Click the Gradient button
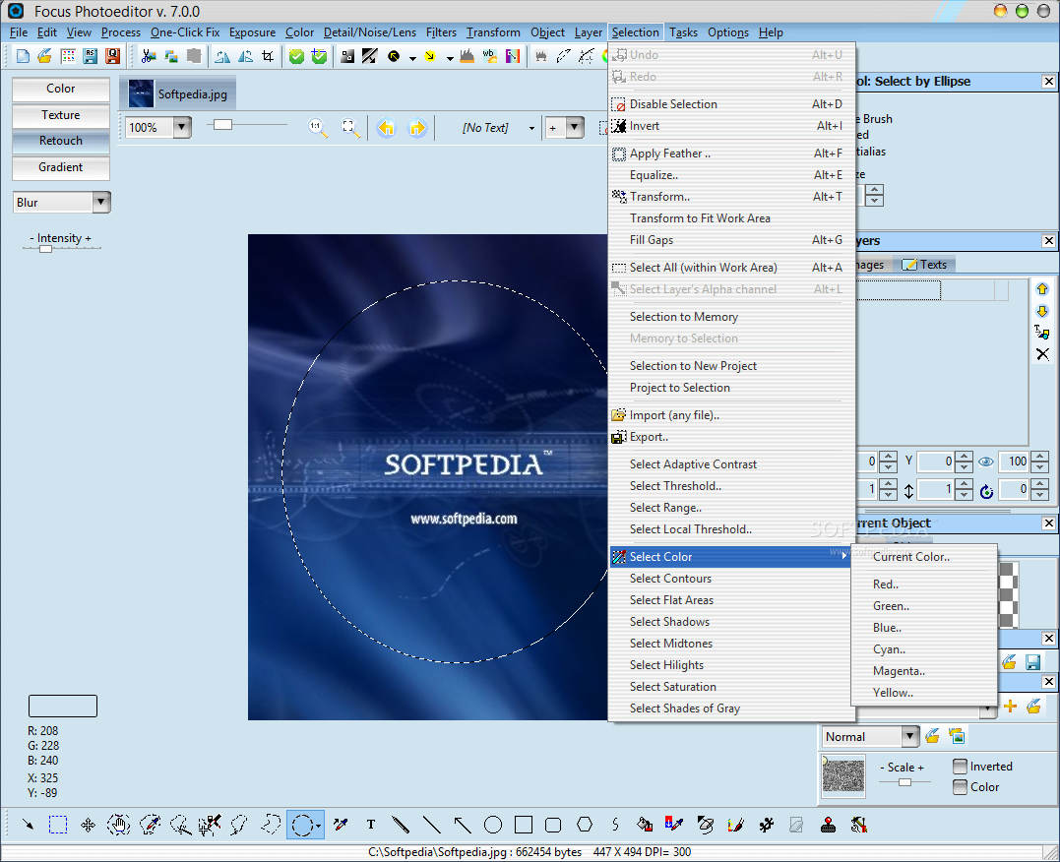The width and height of the screenshot is (1060, 862). (x=61, y=167)
